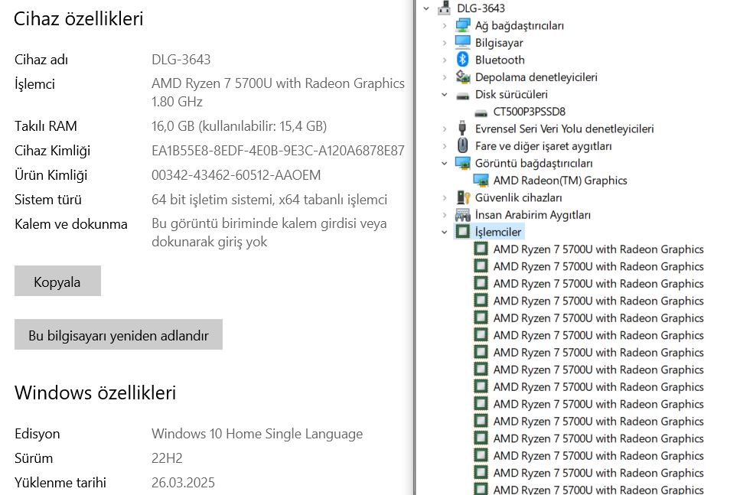The image size is (753, 495).
Task: Expand the Bluetooth node
Action: [444, 60]
